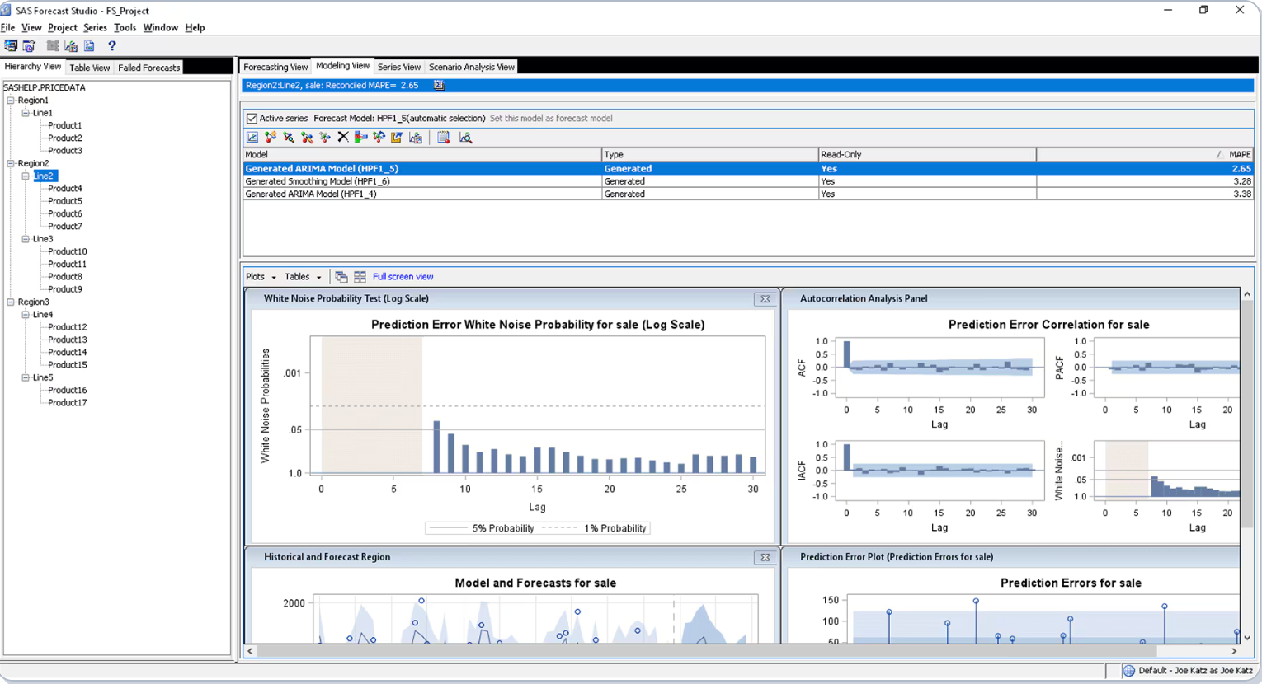Click Set this model as forecast model
1262x684 pixels.
point(551,119)
